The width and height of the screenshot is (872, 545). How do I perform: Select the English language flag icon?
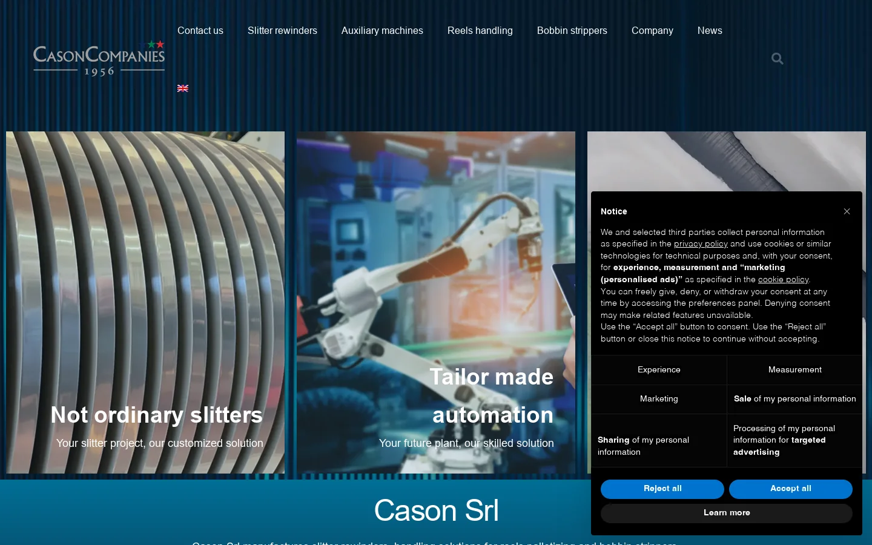[183, 88]
